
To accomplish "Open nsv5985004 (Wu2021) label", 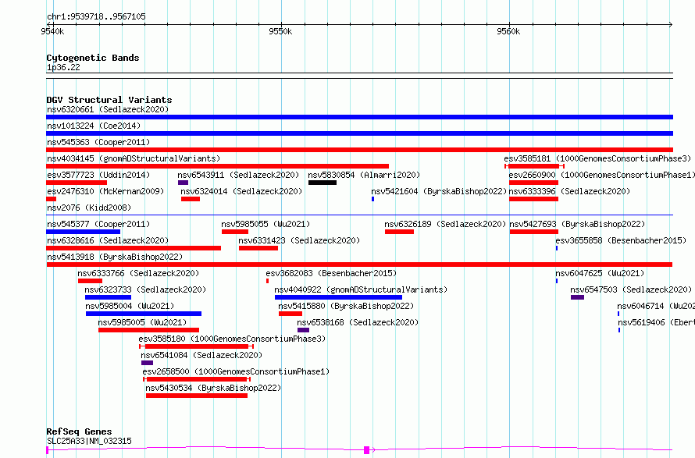I will pos(130,306).
